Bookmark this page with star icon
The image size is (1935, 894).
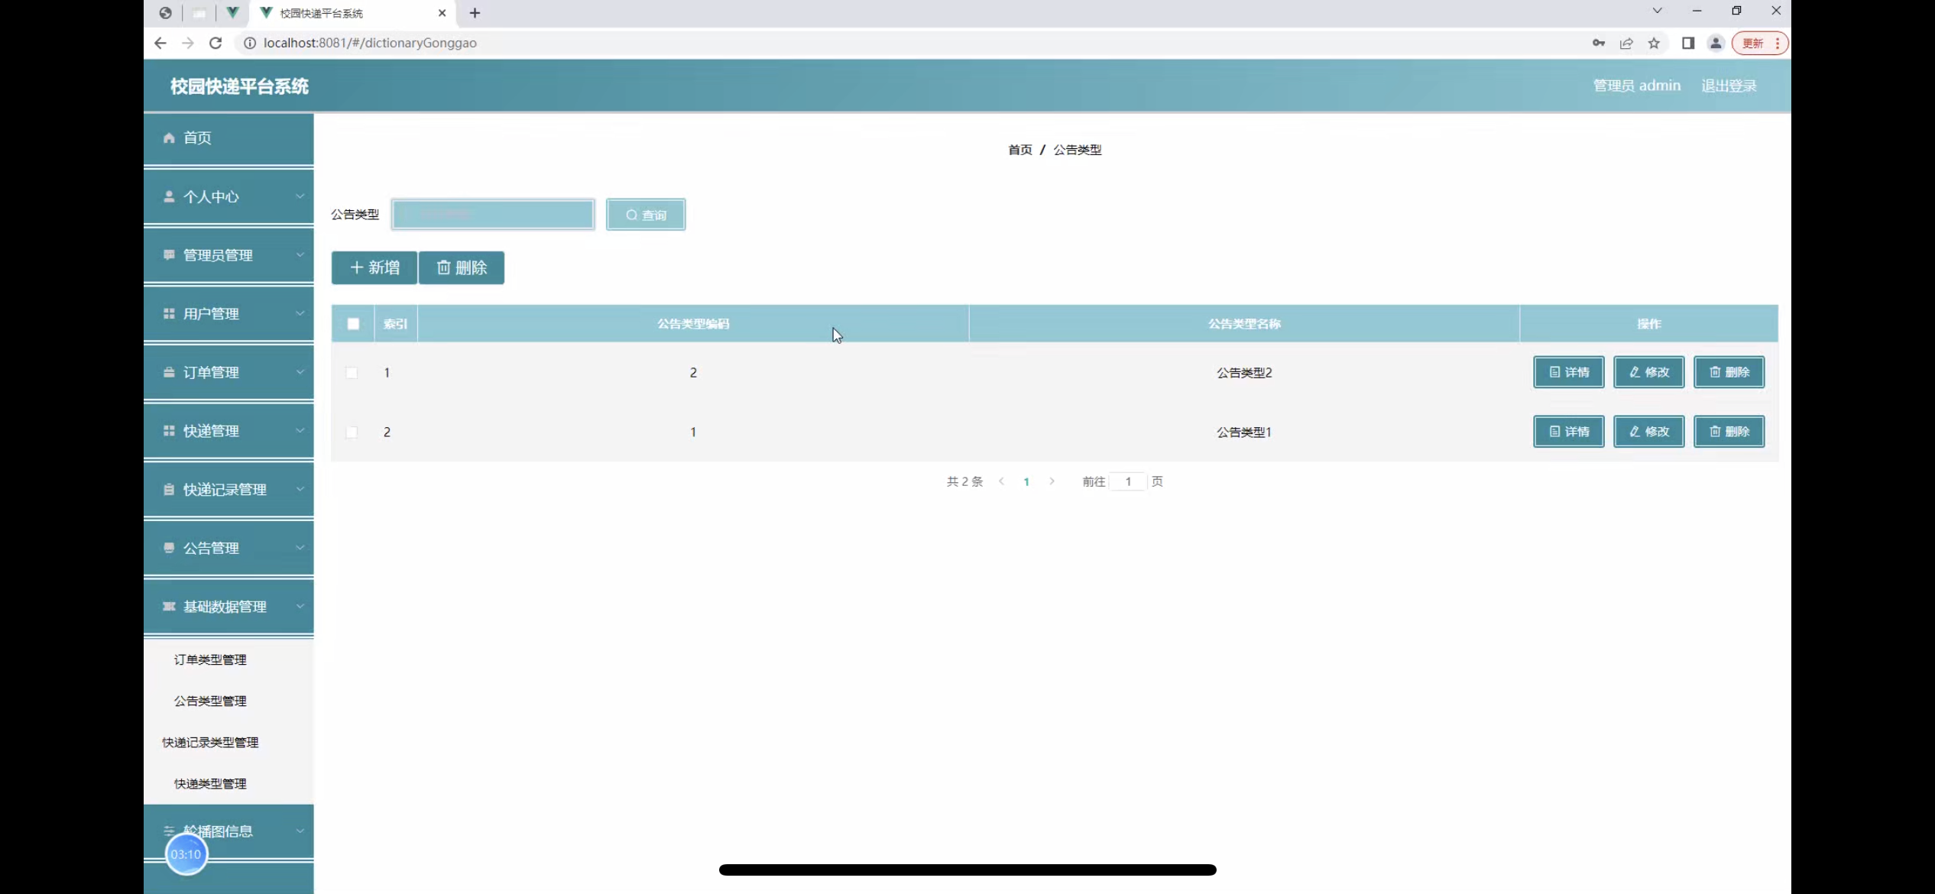pos(1654,43)
